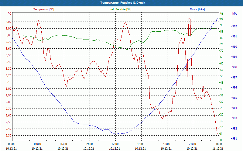Click blue pressure axis value '983'
The height and width of the screenshot is (152, 243).
pos(235,118)
